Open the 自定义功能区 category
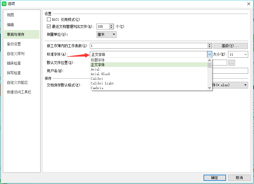Viewport: 254px width, 184px height. point(22,82)
